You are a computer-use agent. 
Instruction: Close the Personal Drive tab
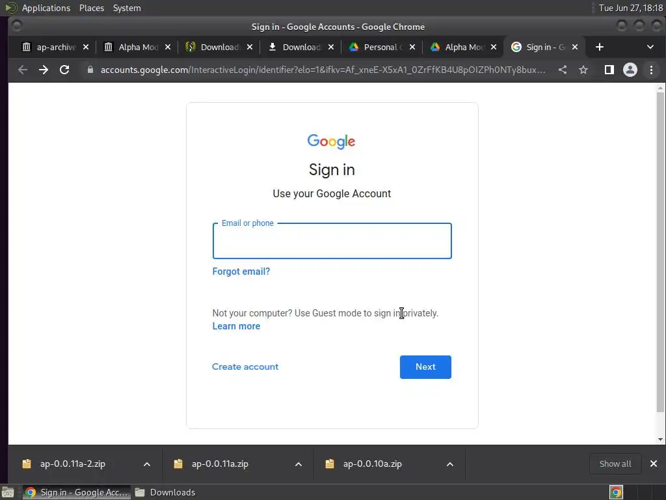(412, 47)
